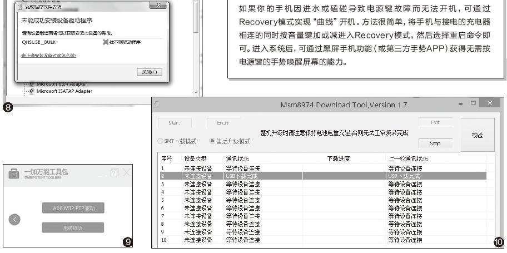Click row 6's 上一轮通讯状态 cell
Viewport: 507px width, 253px height.
click(x=405, y=208)
